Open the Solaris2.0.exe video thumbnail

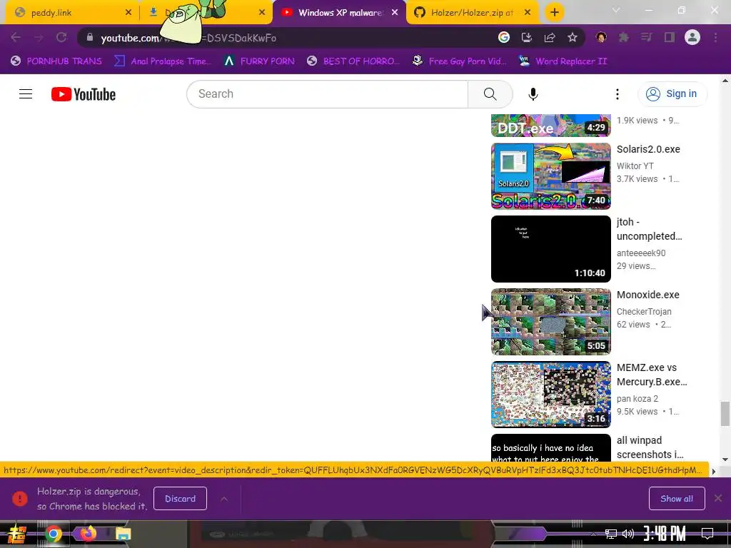coord(550,176)
